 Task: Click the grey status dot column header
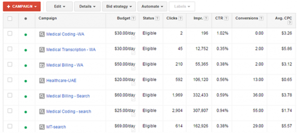(x=26, y=19)
